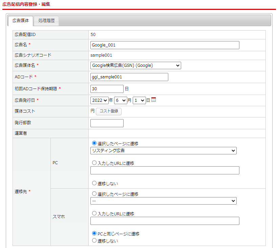Focus the ADコード input field
278x248 pixels.
point(129,77)
